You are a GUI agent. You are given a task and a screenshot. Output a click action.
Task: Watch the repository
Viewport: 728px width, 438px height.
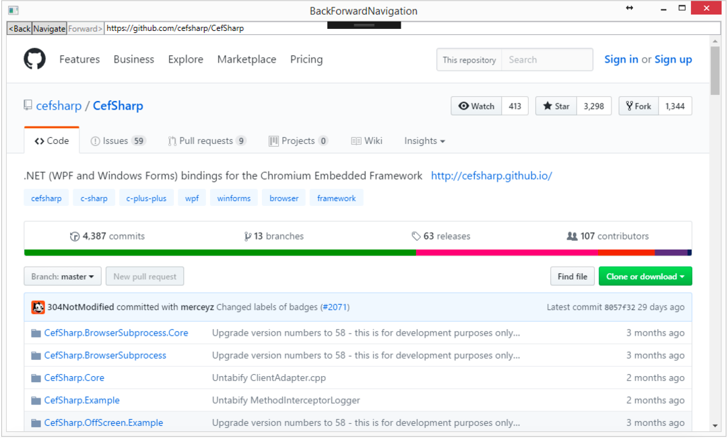476,106
